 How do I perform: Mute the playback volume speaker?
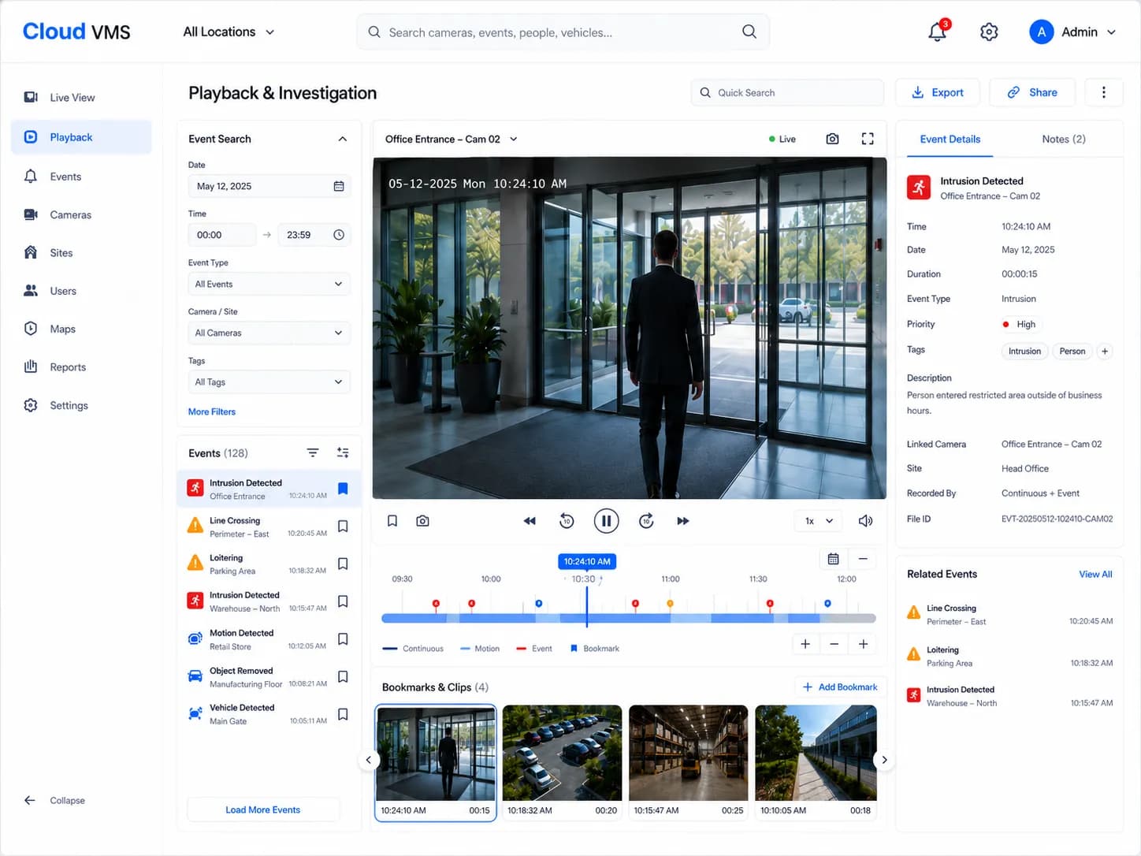[865, 521]
